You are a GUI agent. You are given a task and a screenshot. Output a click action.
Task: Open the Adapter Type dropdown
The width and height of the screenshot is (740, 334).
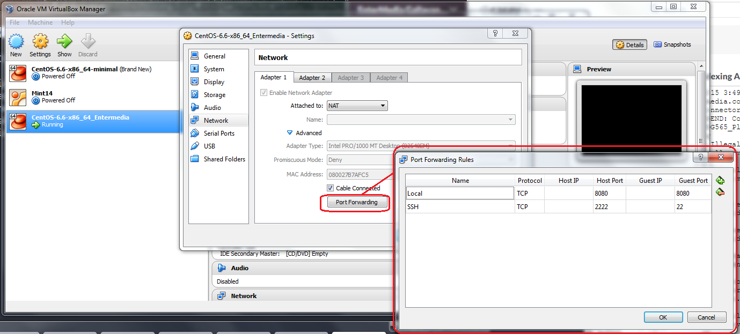pyautogui.click(x=421, y=146)
